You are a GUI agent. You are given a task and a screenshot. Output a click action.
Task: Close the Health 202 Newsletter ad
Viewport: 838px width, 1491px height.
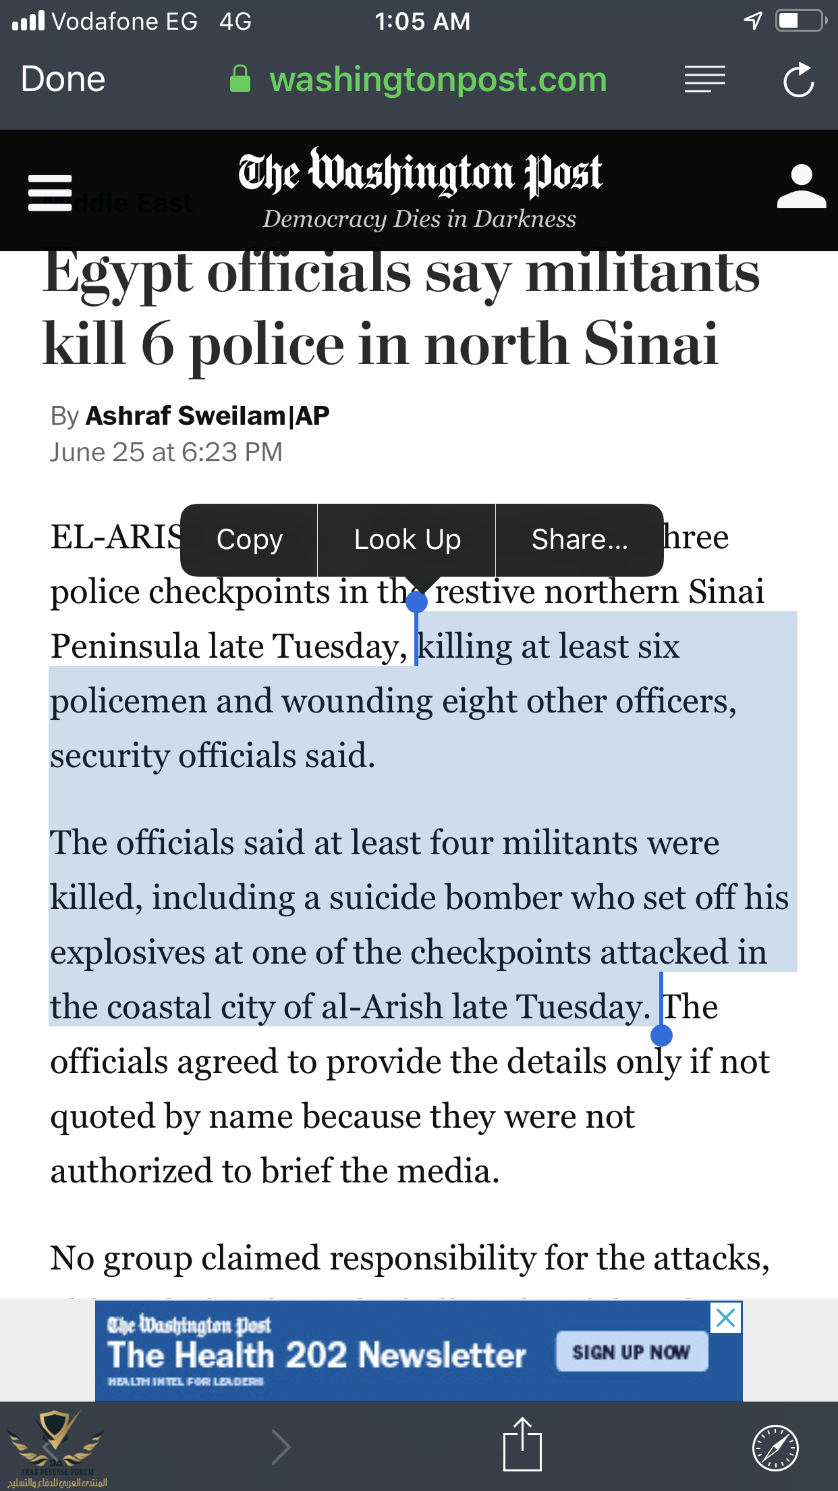tap(725, 1317)
